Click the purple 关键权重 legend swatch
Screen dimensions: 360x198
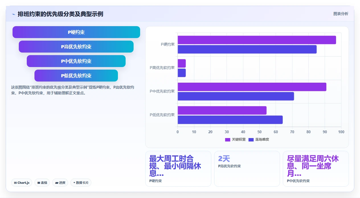click(228, 139)
